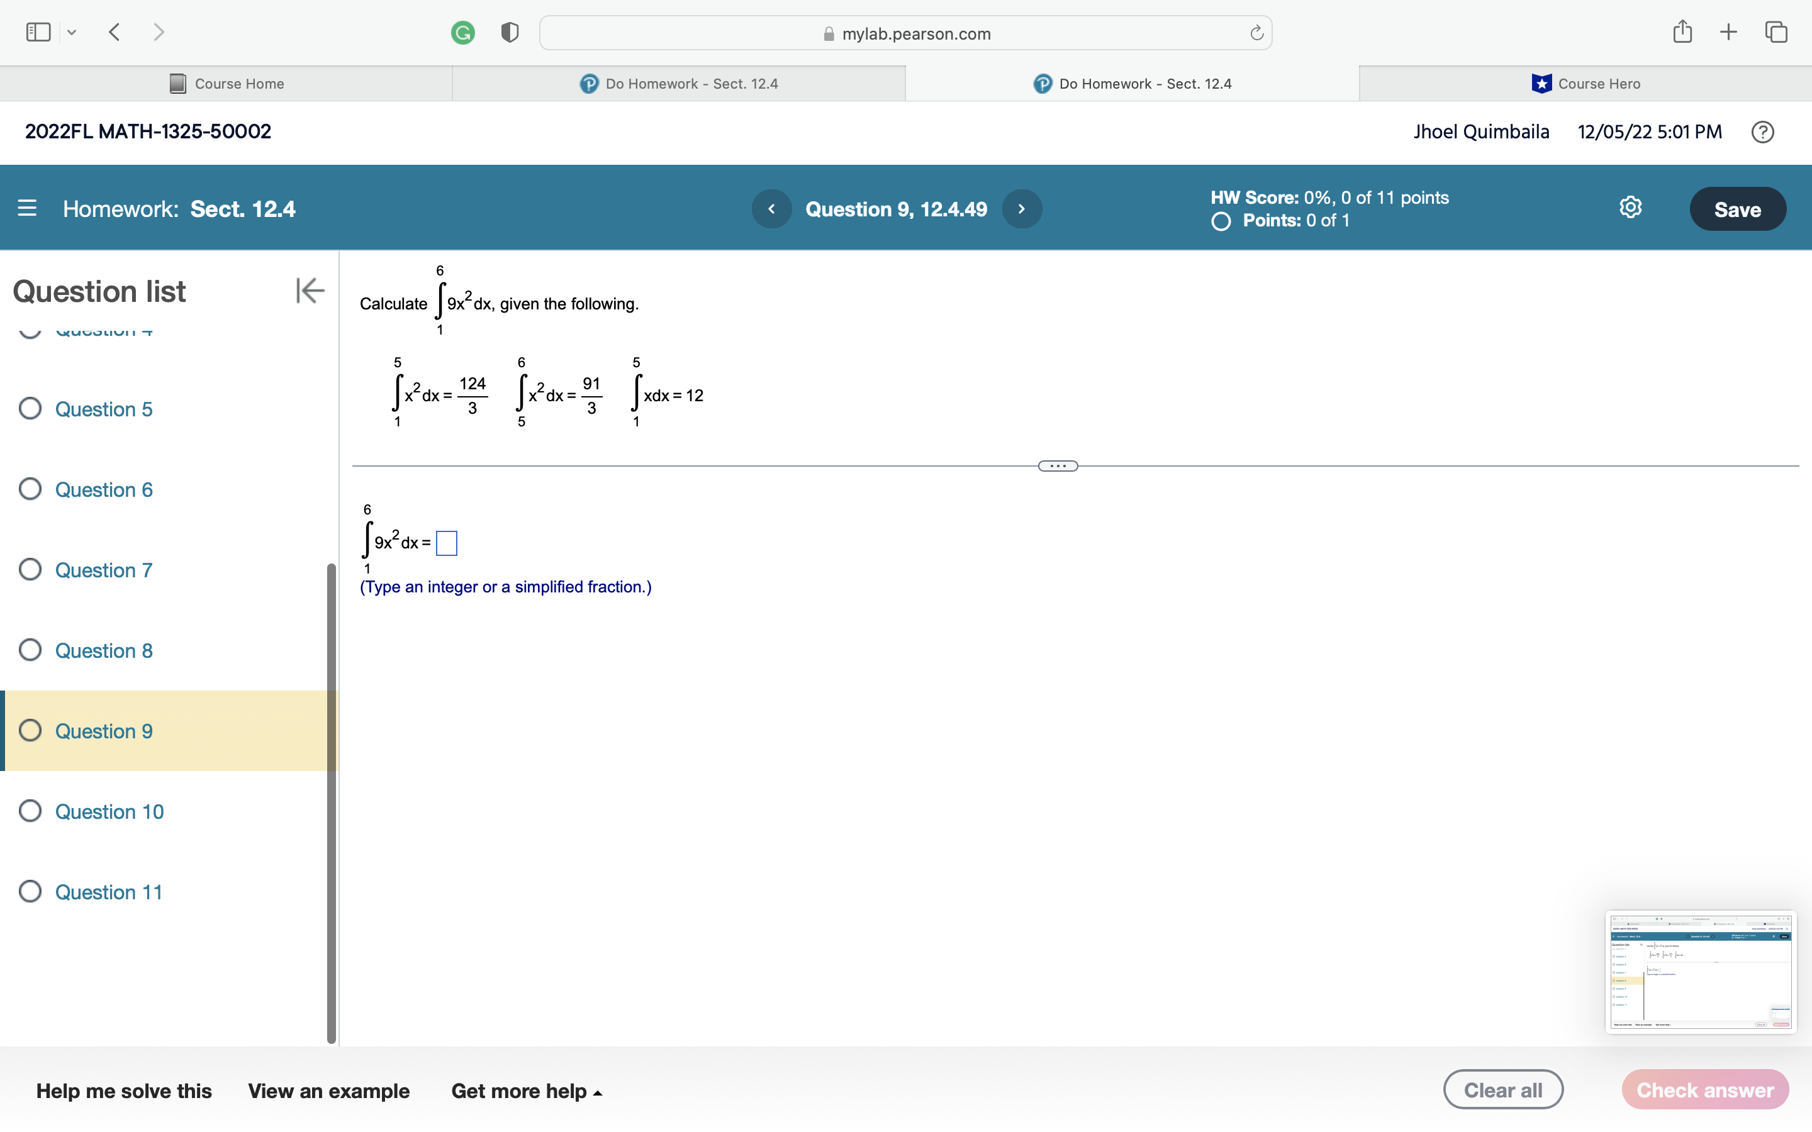
Task: Click Help me solve this
Action: [x=123, y=1091]
